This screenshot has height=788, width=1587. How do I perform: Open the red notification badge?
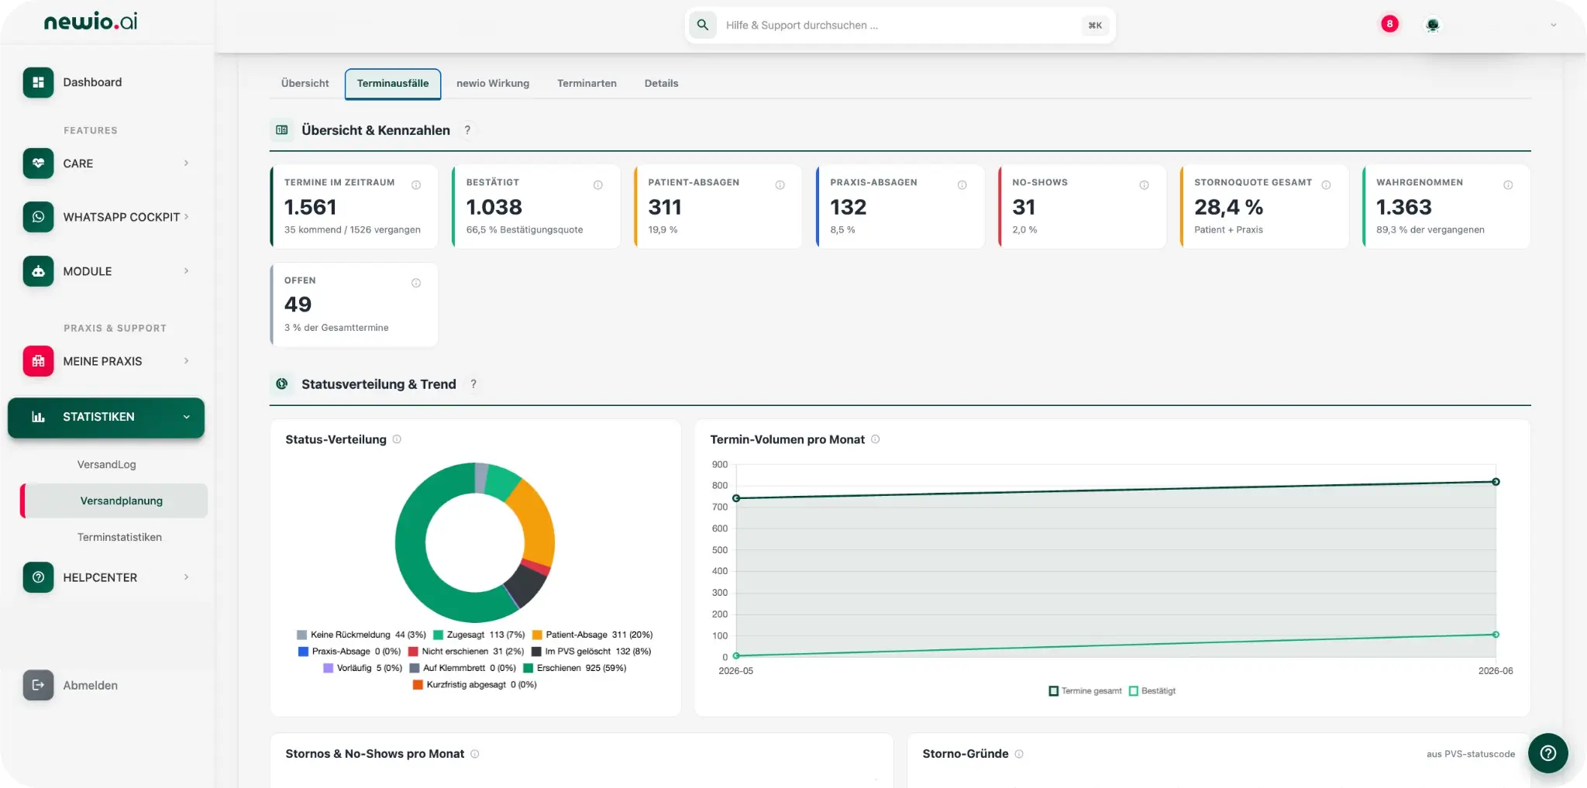pos(1389,24)
